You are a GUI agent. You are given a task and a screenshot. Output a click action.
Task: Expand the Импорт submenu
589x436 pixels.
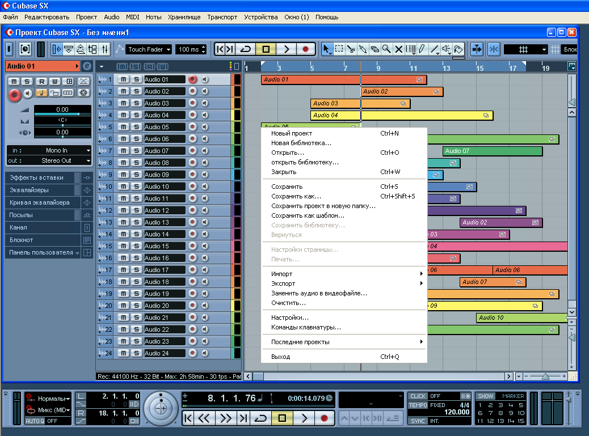pyautogui.click(x=344, y=274)
